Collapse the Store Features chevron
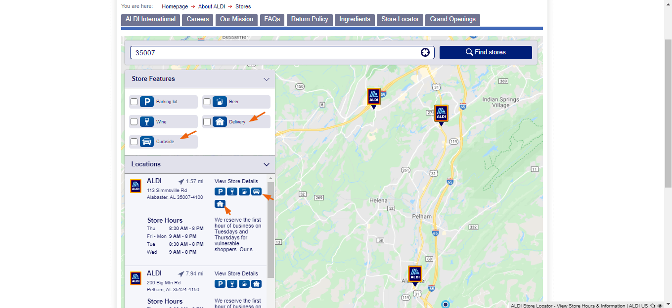The width and height of the screenshot is (672, 308). click(267, 79)
